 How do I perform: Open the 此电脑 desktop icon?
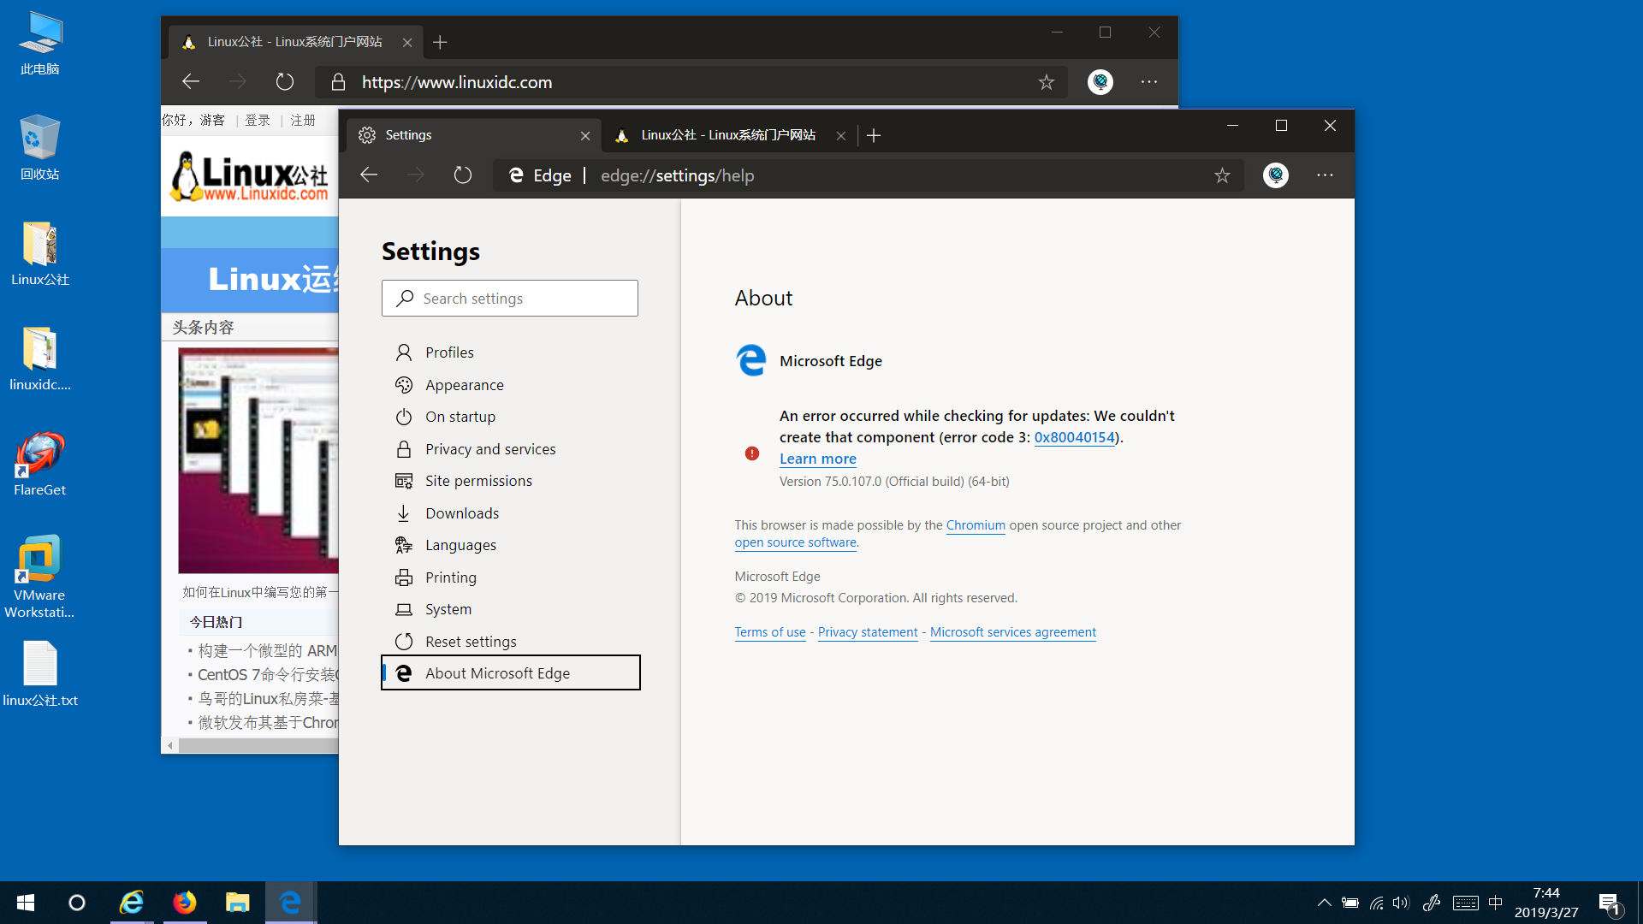point(40,44)
